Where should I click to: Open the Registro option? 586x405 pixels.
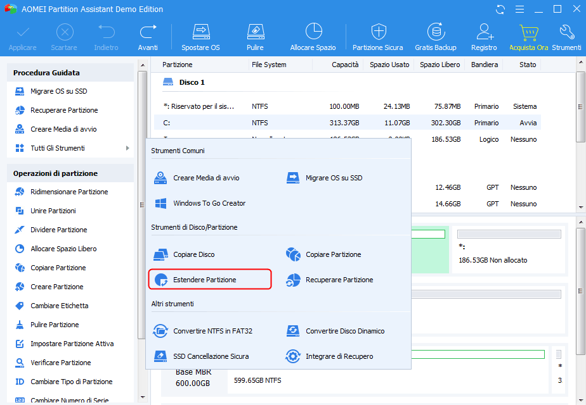pyautogui.click(x=484, y=37)
